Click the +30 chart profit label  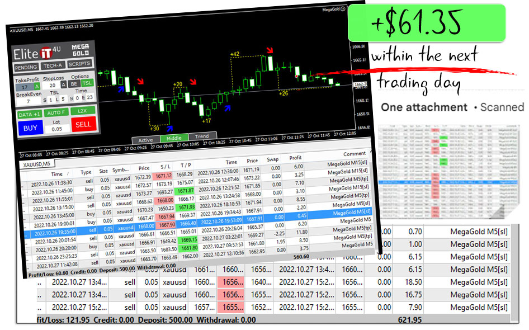click(154, 128)
